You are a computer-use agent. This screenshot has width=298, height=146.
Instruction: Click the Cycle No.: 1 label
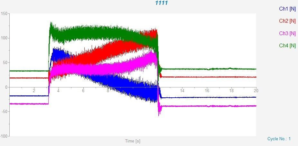tap(279, 139)
